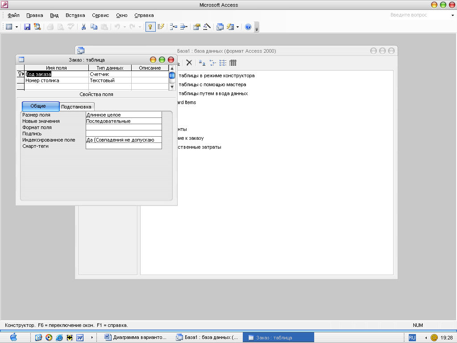The width and height of the screenshot is (457, 343).
Task: Launch the Build wizard icon
Action: click(207, 27)
